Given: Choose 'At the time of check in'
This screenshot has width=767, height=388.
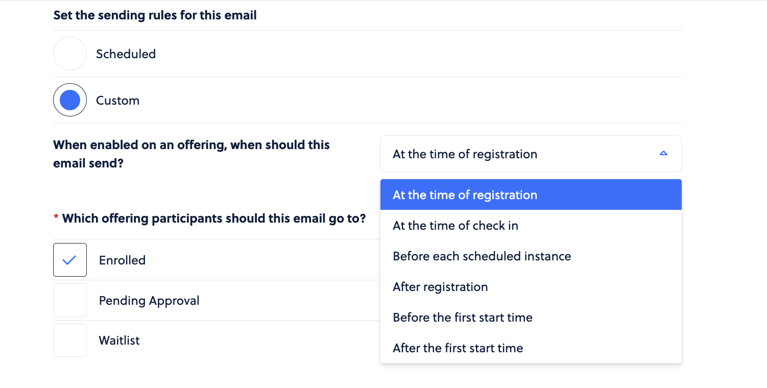Looking at the screenshot, I should (531, 225).
